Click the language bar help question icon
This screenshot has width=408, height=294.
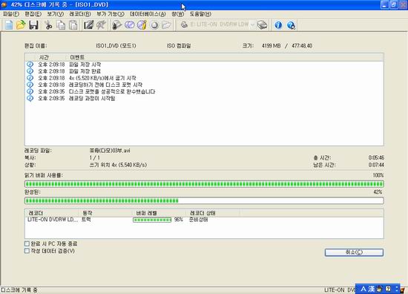point(388,289)
